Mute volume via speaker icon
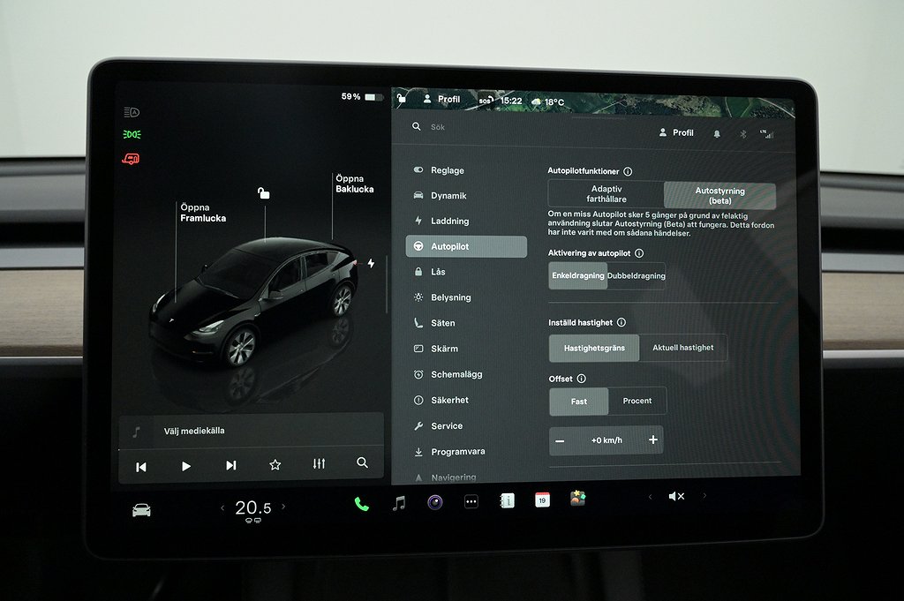The image size is (904, 601). [x=676, y=496]
